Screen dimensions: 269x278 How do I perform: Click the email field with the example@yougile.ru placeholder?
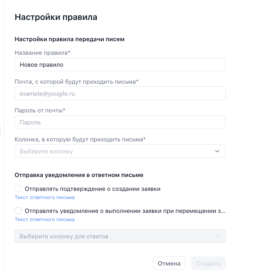tap(120, 94)
